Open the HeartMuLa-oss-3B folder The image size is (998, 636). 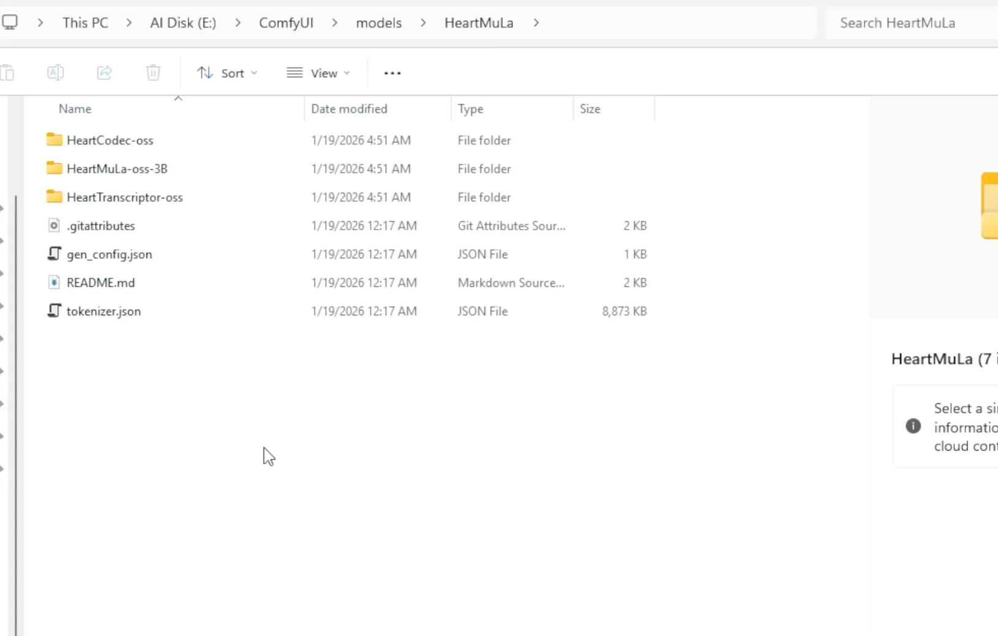pos(116,168)
